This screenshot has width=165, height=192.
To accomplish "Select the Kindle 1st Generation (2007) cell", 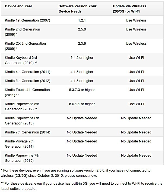I will [x=27, y=20].
